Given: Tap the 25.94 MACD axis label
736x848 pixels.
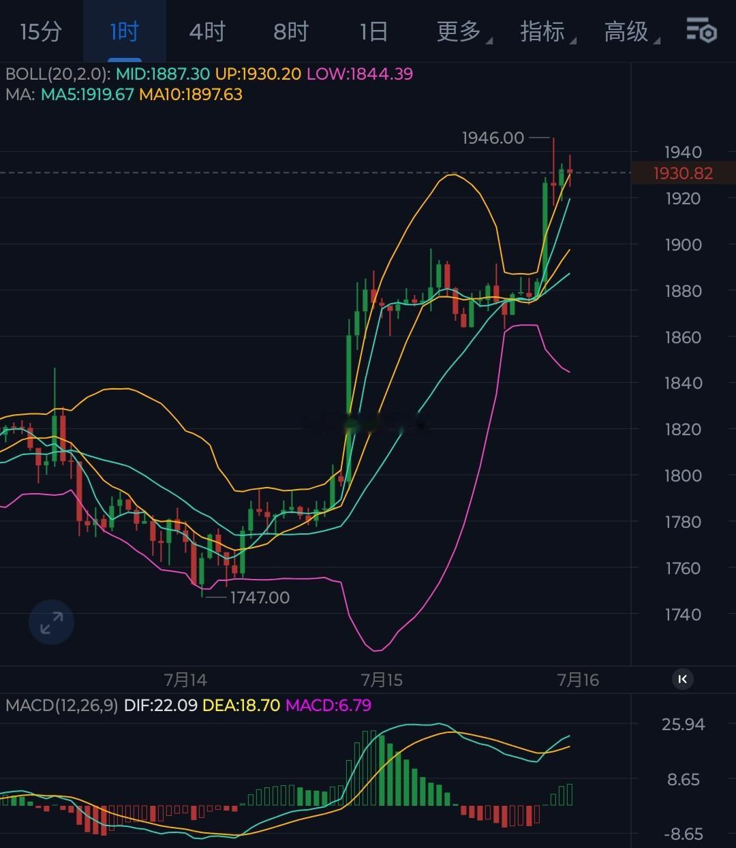Looking at the screenshot, I should [x=683, y=724].
